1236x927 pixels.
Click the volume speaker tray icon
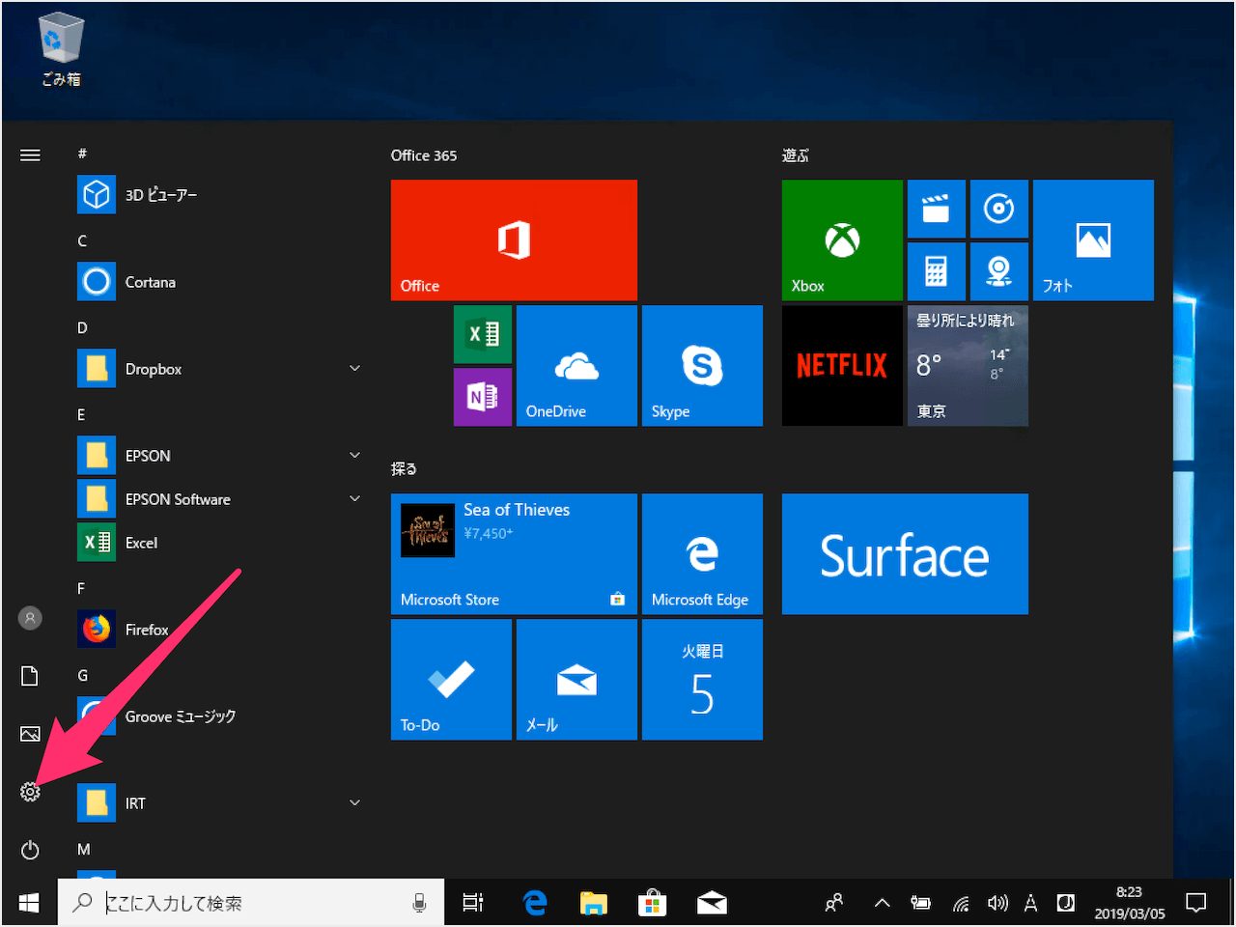pyautogui.click(x=997, y=903)
